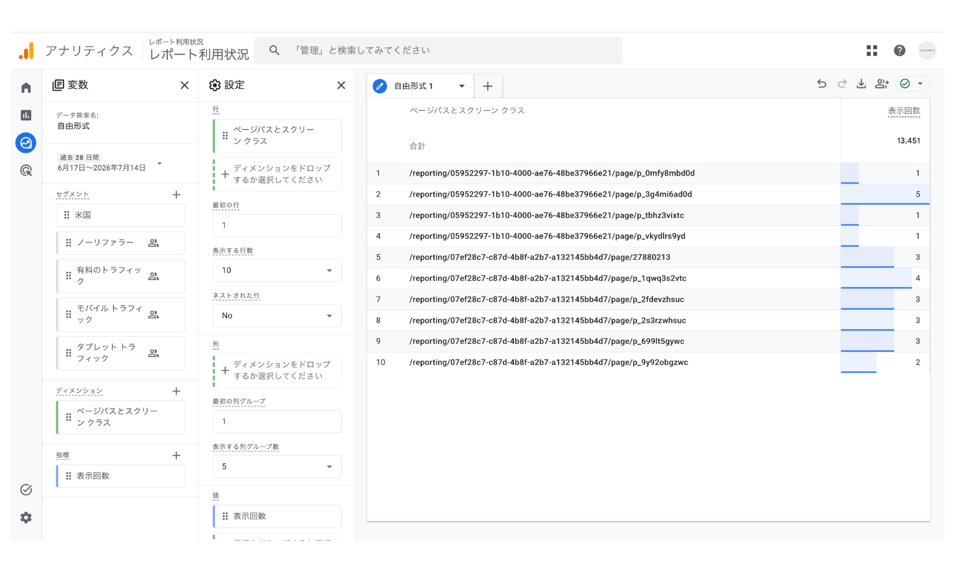Open the ネストされた行 dropdown showing No
This screenshot has width=955, height=573.
point(277,316)
